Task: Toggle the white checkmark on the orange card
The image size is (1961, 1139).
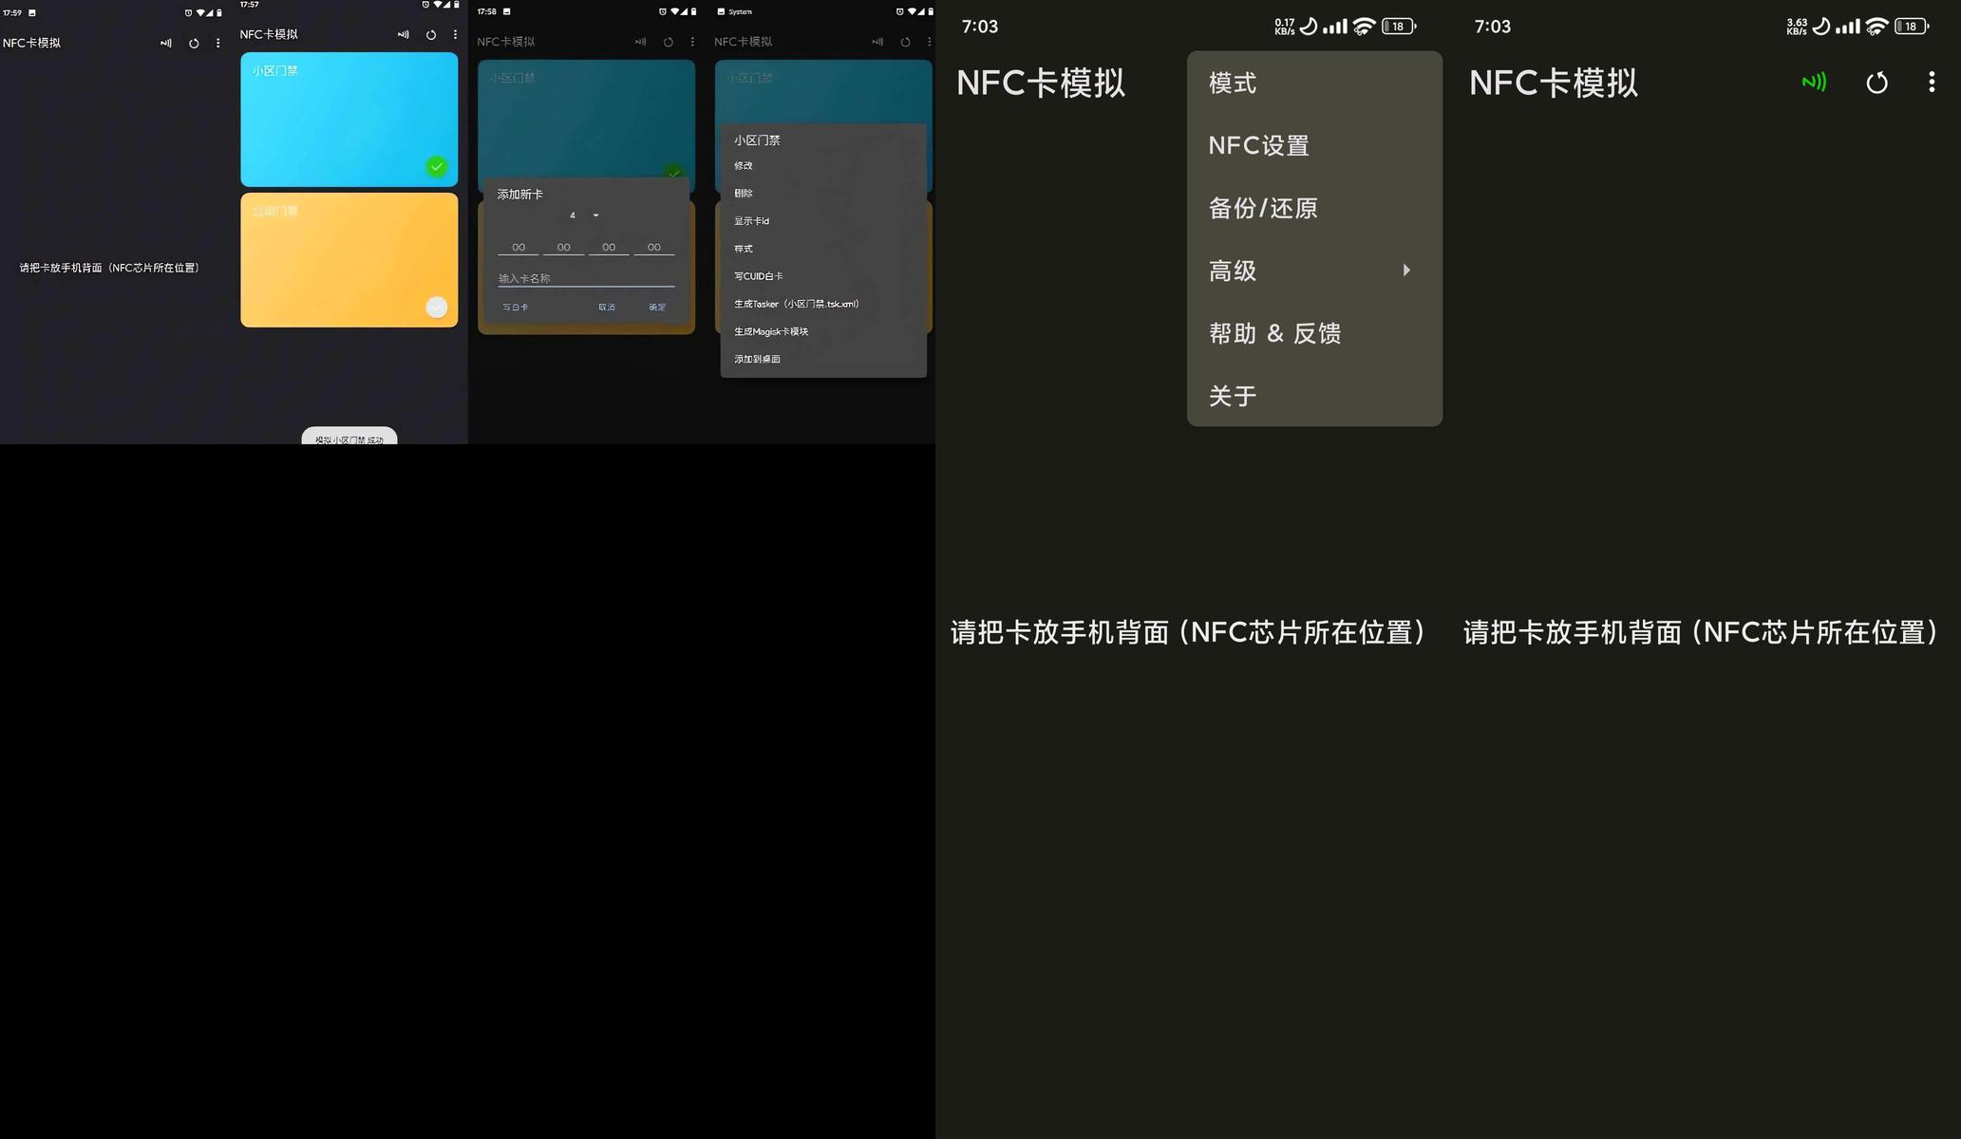Action: 437,307
